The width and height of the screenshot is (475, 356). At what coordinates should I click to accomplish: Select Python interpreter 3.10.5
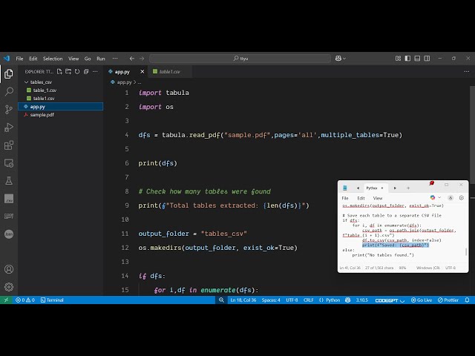361,300
